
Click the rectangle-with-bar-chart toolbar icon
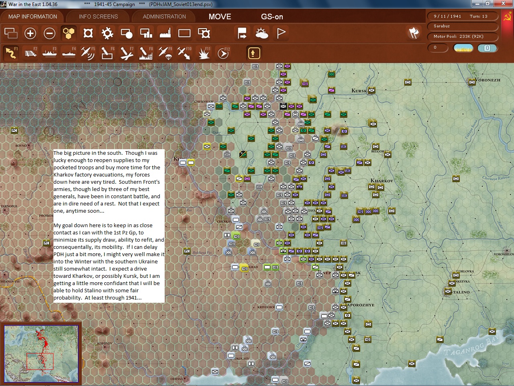tap(146, 33)
